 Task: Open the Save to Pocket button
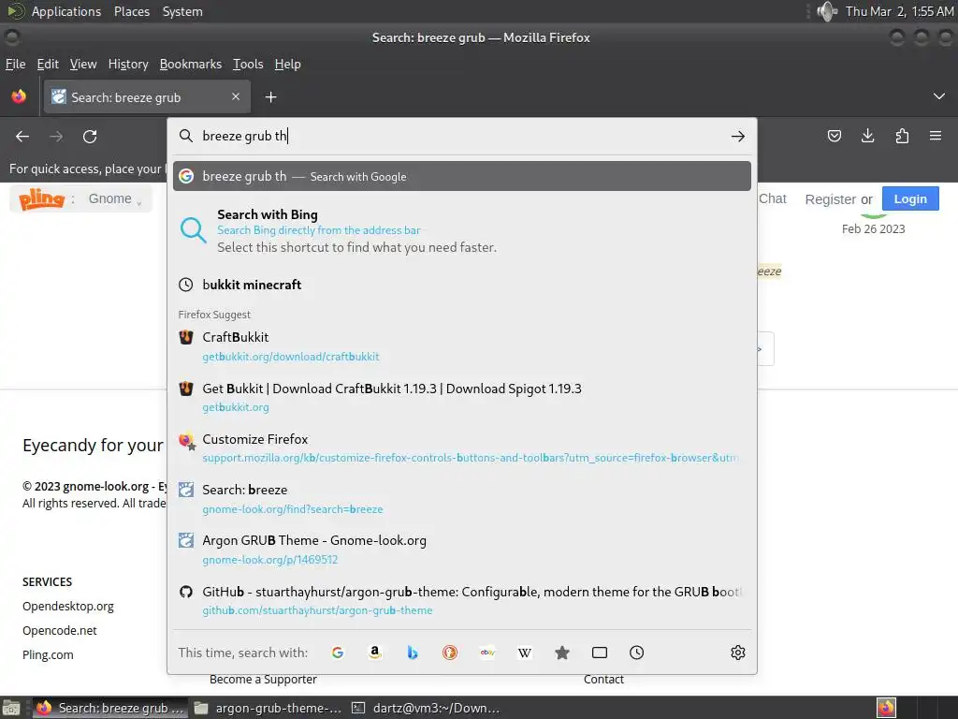[x=834, y=136]
